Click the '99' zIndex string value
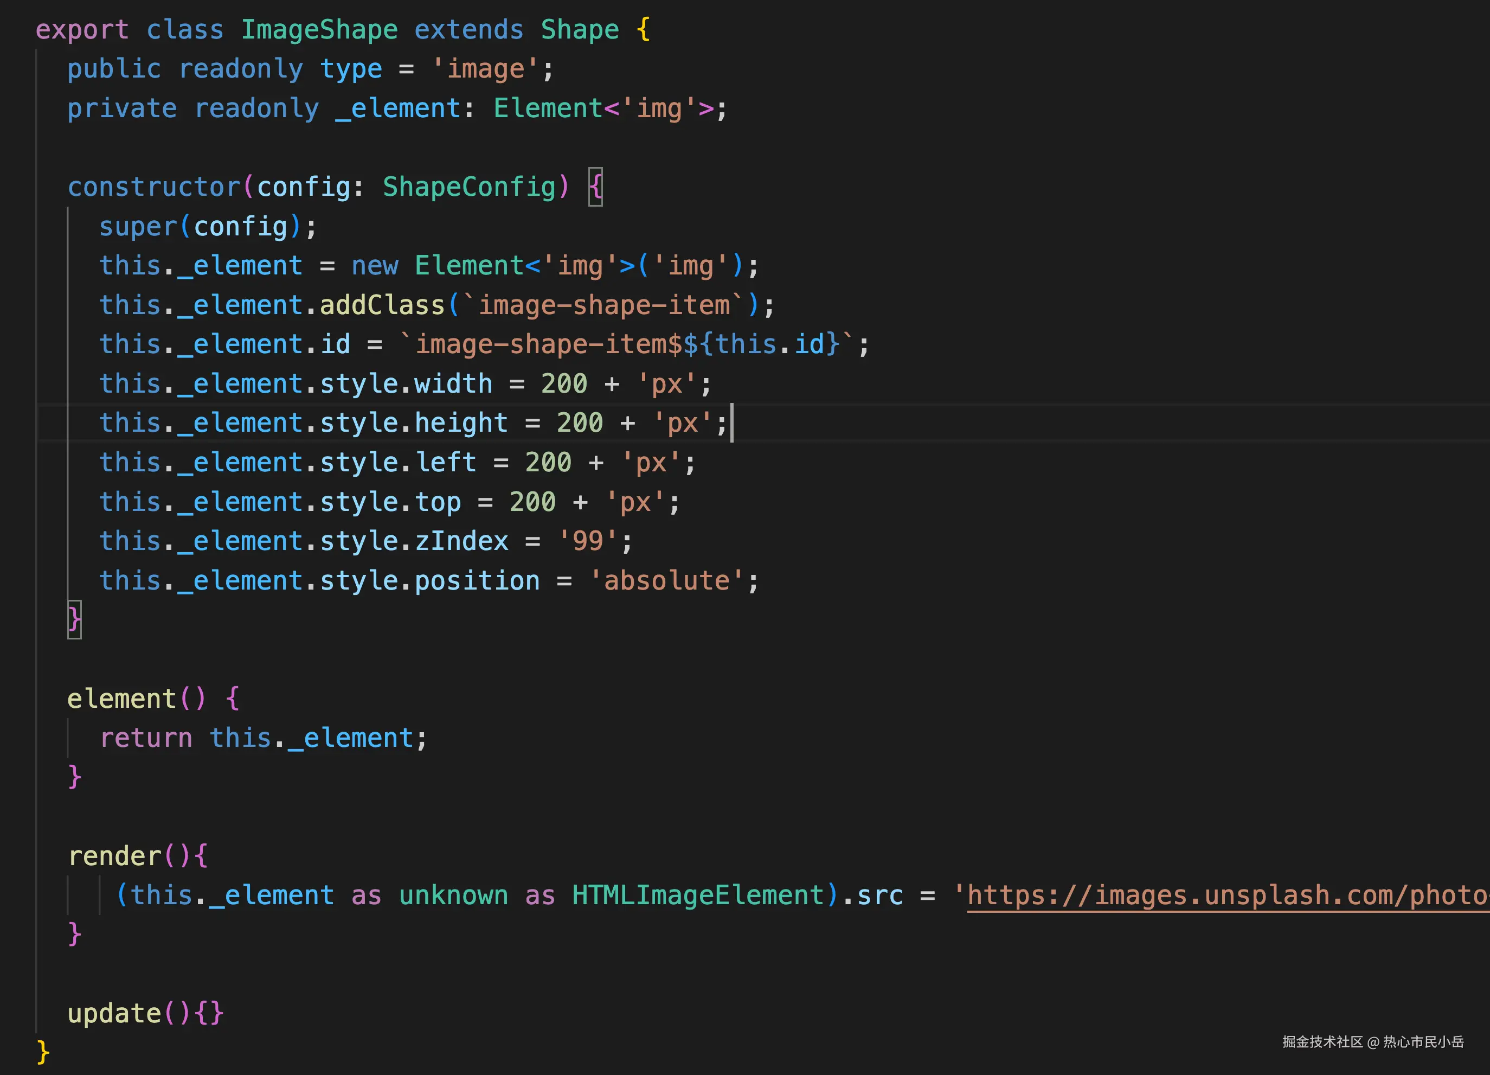Screen dimensions: 1490x1075 pos(587,541)
